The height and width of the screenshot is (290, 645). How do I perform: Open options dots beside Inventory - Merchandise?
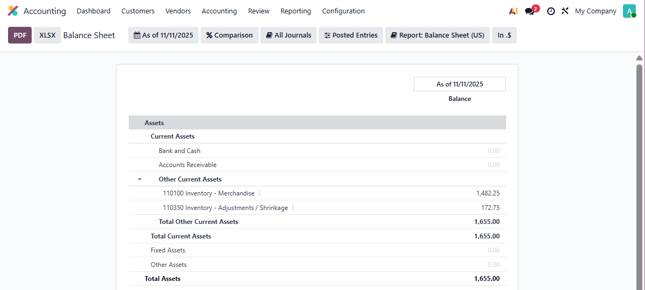(260, 193)
